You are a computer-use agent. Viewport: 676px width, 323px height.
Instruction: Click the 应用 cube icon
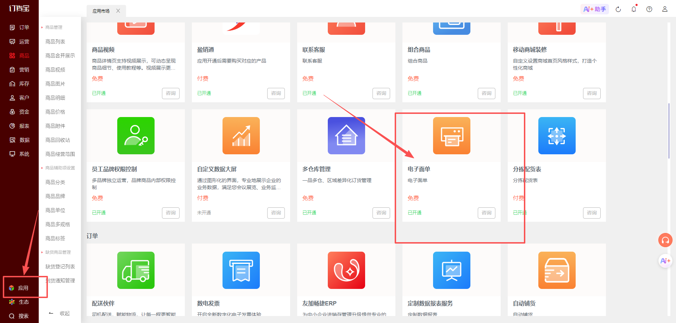pos(12,288)
